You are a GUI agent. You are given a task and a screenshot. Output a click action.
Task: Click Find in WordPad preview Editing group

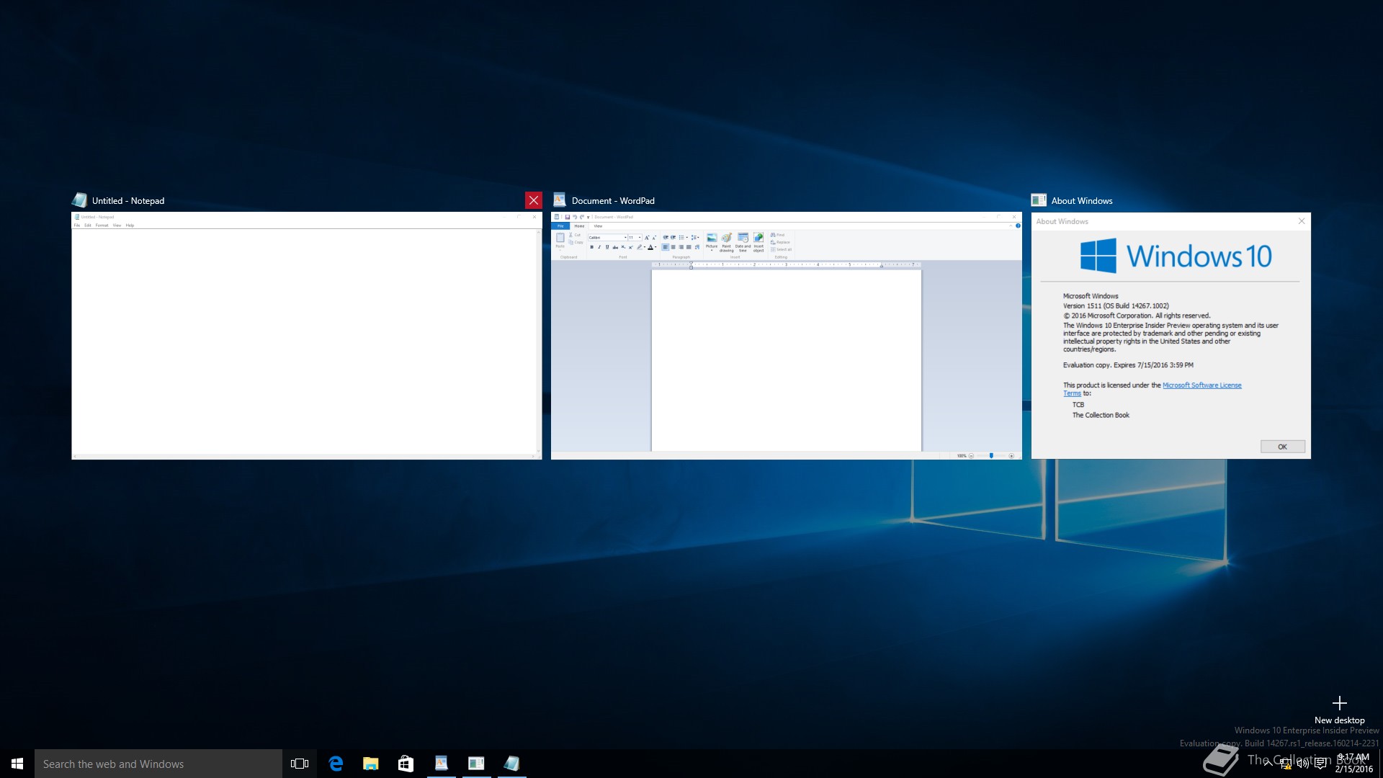click(778, 235)
